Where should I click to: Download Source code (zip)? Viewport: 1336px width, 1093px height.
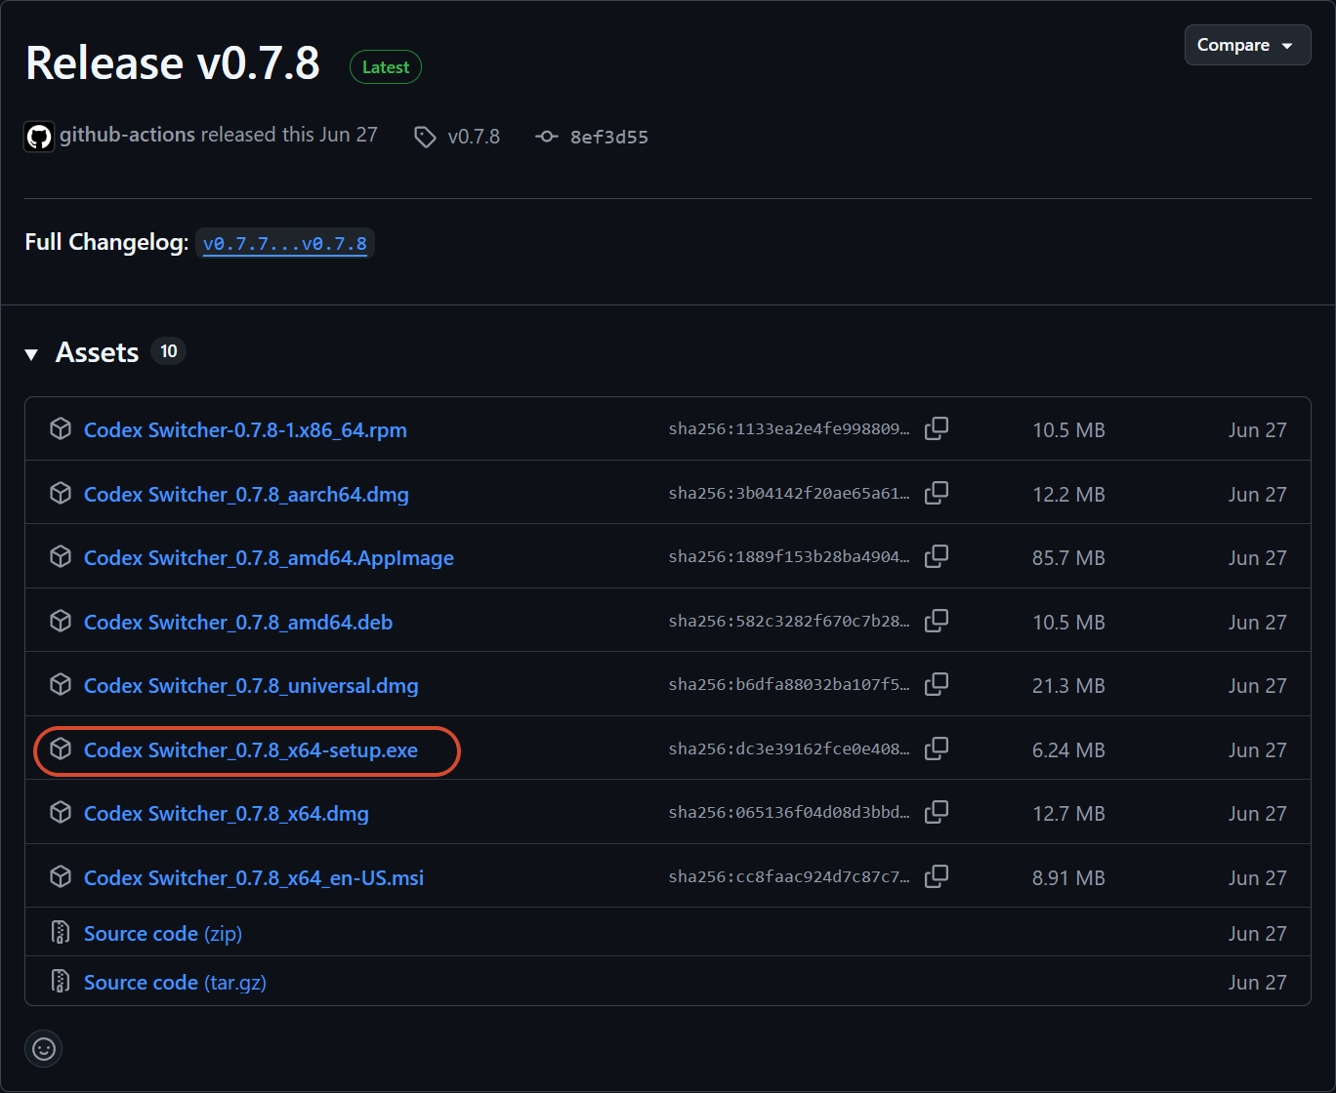[x=163, y=934]
